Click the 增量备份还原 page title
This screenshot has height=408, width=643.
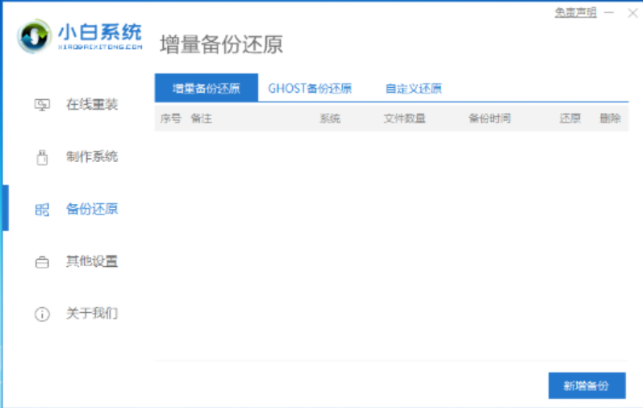tap(221, 44)
